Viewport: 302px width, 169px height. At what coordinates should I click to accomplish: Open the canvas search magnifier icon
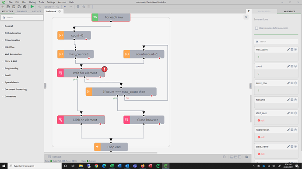pos(246,17)
